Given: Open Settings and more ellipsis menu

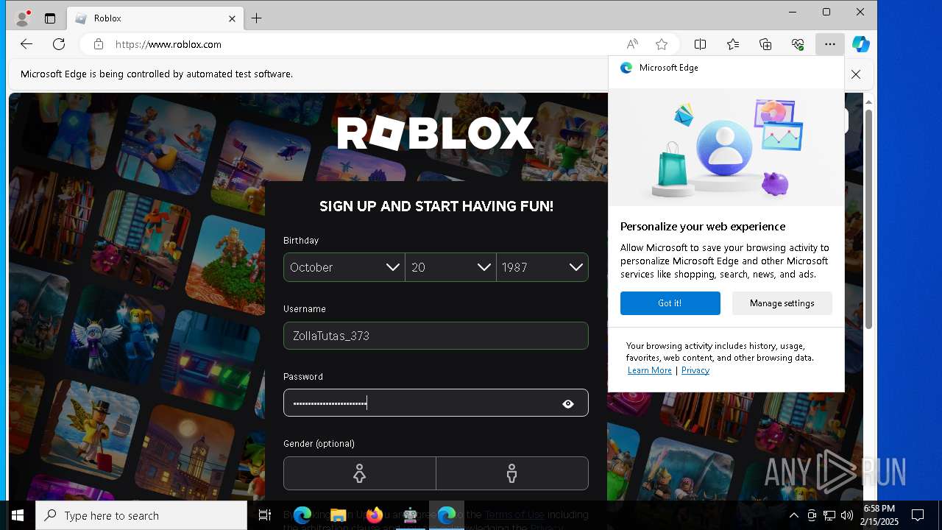Looking at the screenshot, I should (x=830, y=44).
